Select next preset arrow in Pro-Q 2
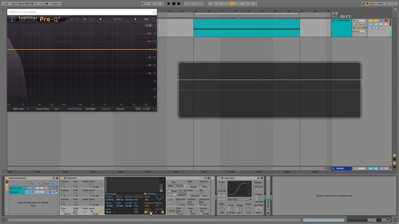The width and height of the screenshot is (399, 224). point(135,19)
